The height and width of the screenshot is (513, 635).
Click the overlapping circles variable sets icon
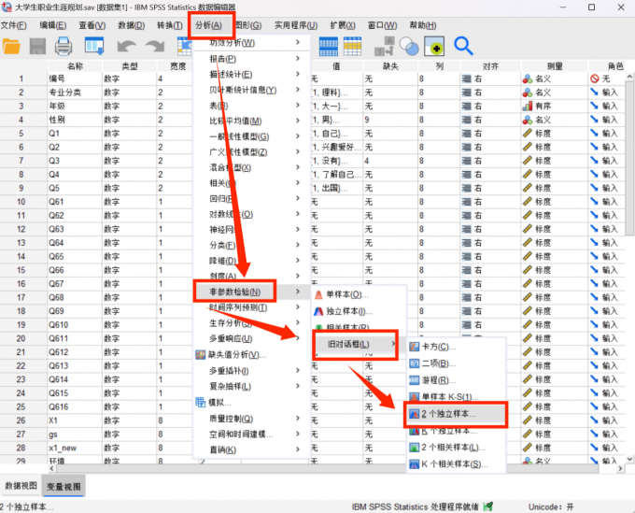click(409, 46)
